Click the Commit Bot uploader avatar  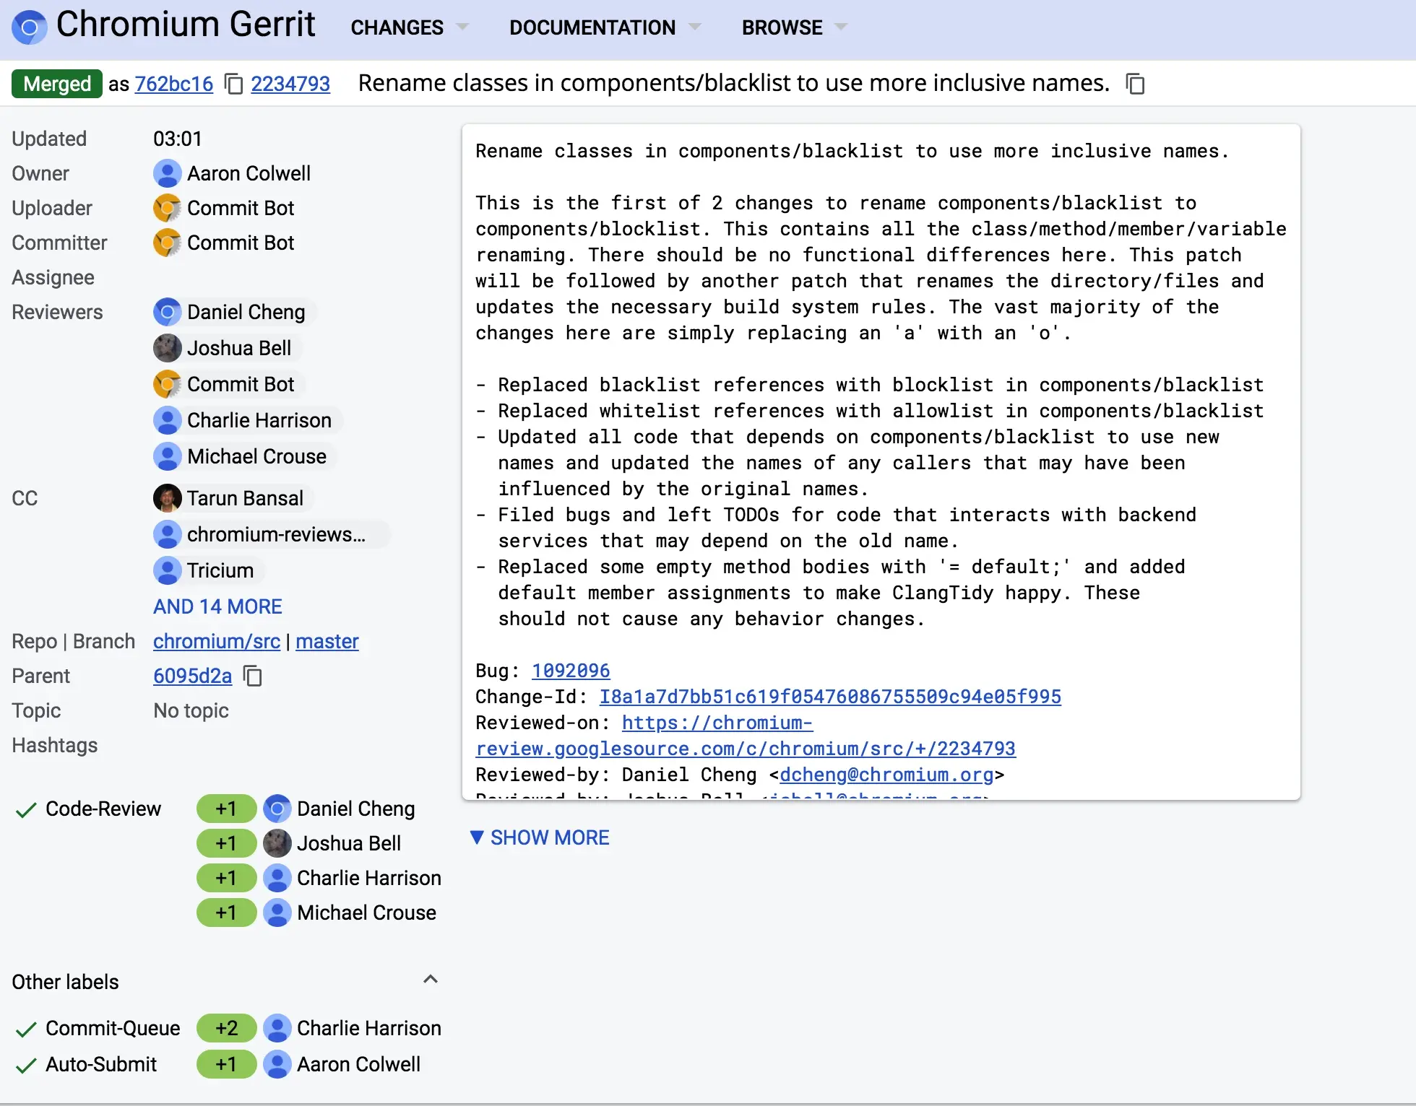168,208
